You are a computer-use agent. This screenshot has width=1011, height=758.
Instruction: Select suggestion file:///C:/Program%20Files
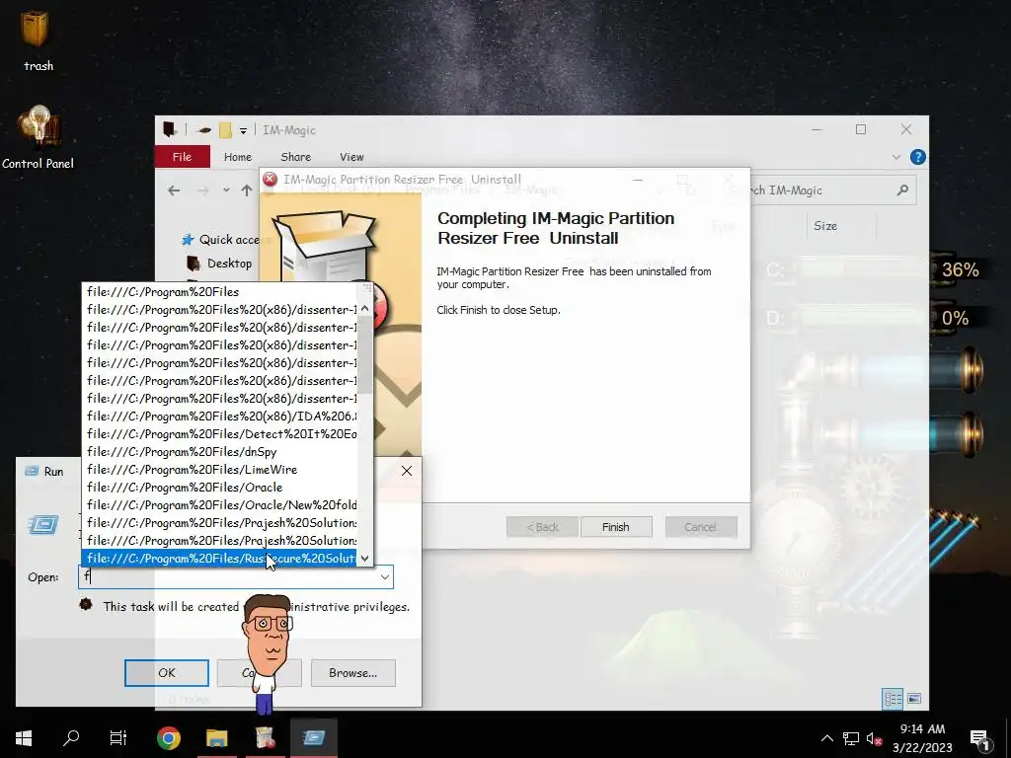(x=220, y=292)
